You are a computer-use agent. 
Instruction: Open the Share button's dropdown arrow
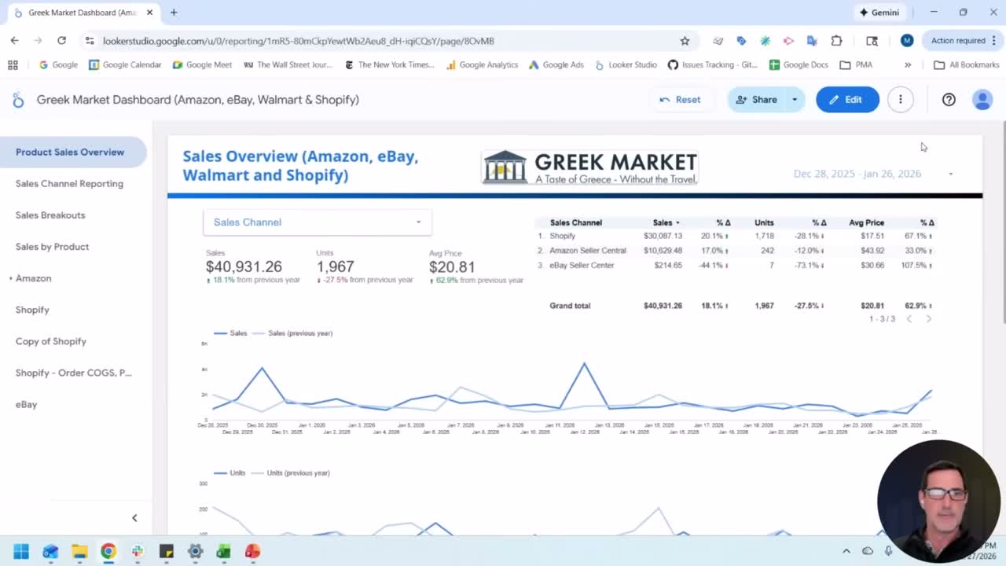[794, 99]
